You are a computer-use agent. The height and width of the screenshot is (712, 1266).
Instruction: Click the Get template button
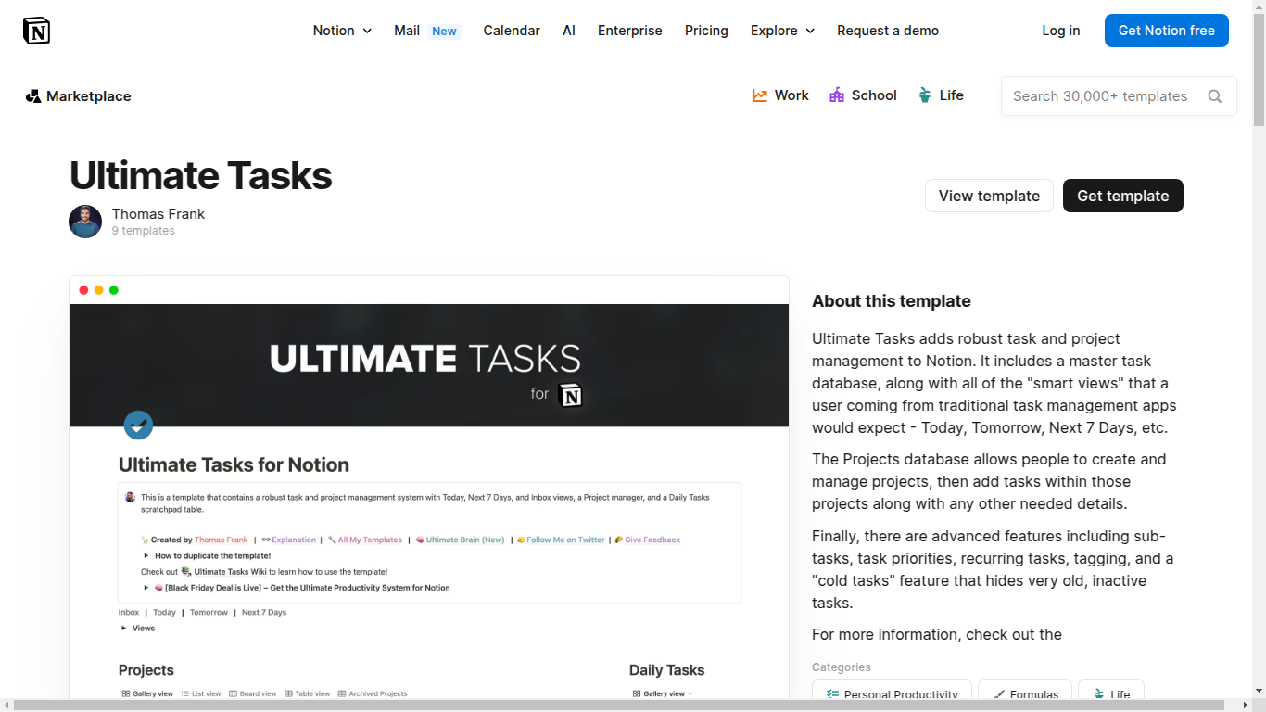click(1123, 196)
